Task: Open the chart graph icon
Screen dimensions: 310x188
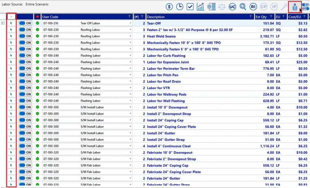Action: 201,7
